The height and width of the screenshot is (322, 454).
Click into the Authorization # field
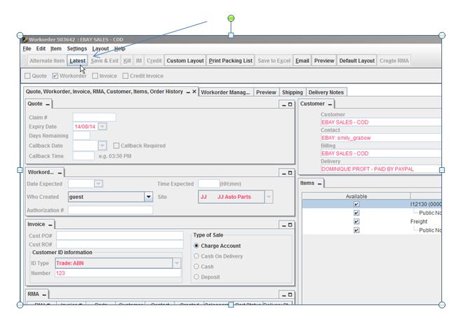110,210
